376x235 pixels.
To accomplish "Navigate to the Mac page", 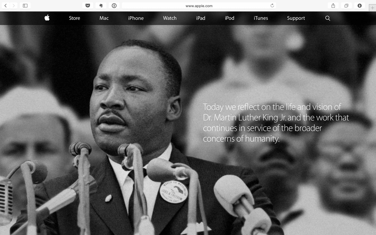I will [104, 18].
